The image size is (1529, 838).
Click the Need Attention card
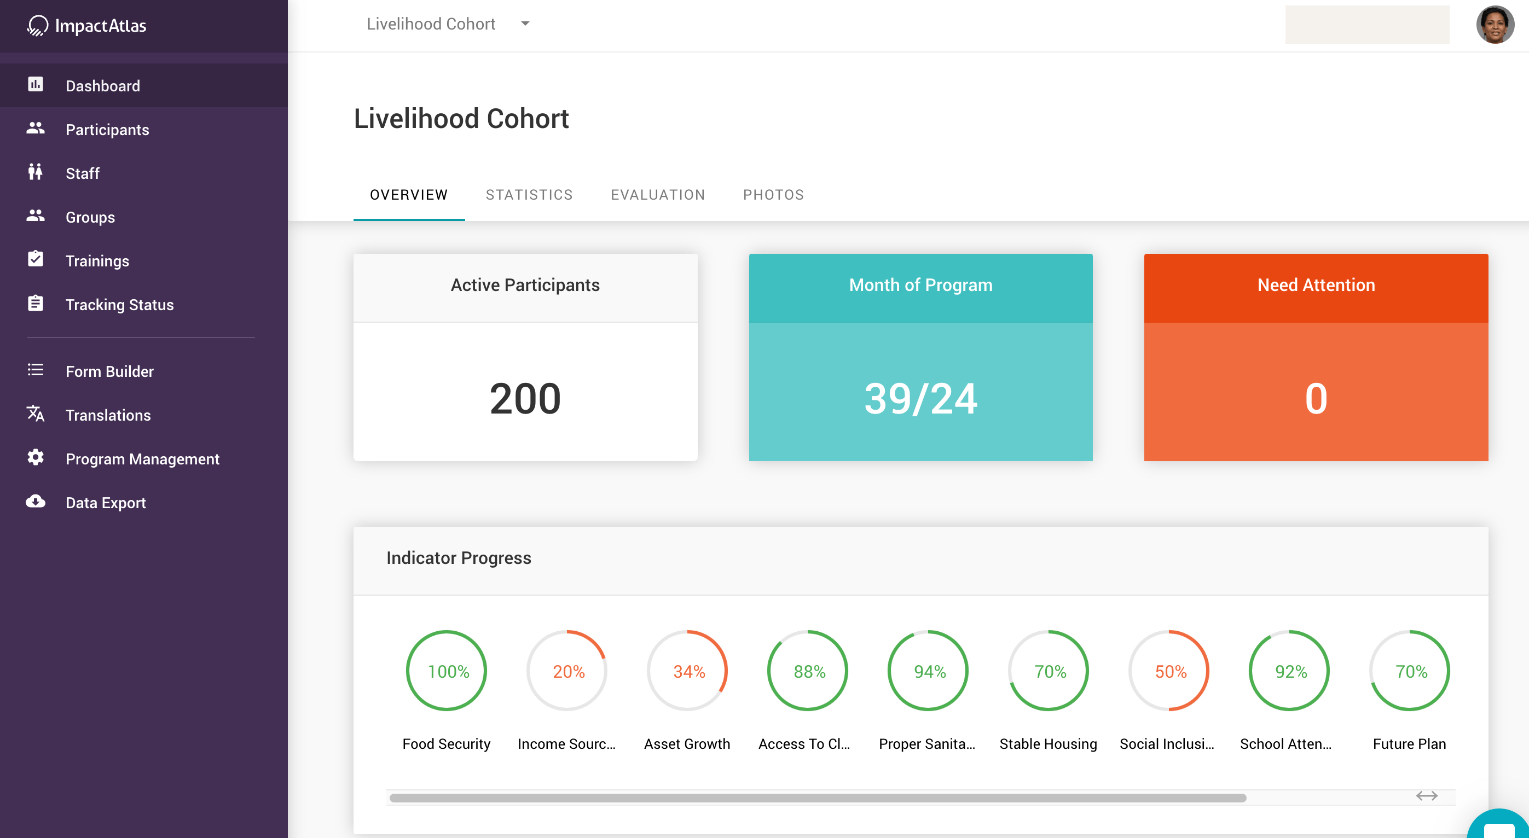(1316, 357)
